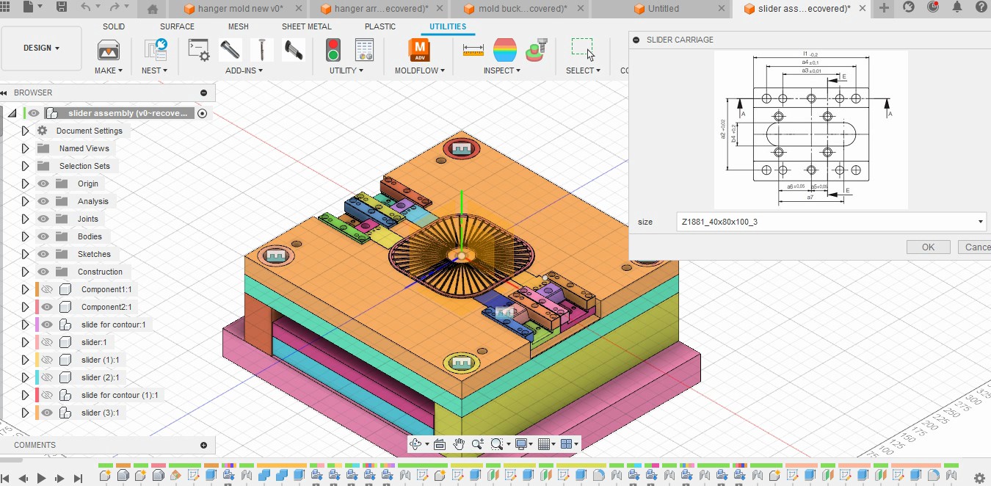The image size is (991, 486).
Task: Open the DESIGN workspace dropdown
Action: pos(42,48)
